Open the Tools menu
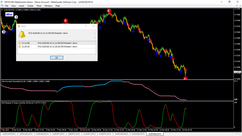The height and width of the screenshot is (136, 242). click(x=39, y=6)
